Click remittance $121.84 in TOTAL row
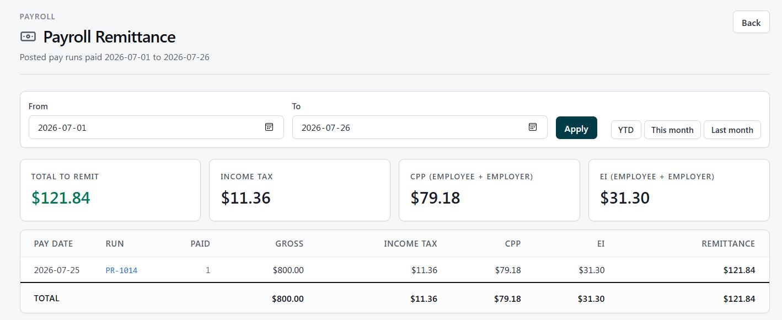Screen dimensions: 782x320 pyautogui.click(x=740, y=299)
